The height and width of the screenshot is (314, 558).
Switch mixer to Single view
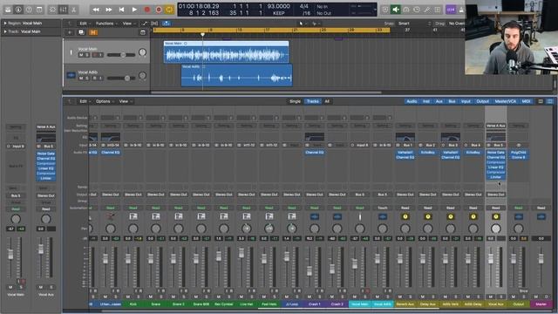click(x=295, y=101)
